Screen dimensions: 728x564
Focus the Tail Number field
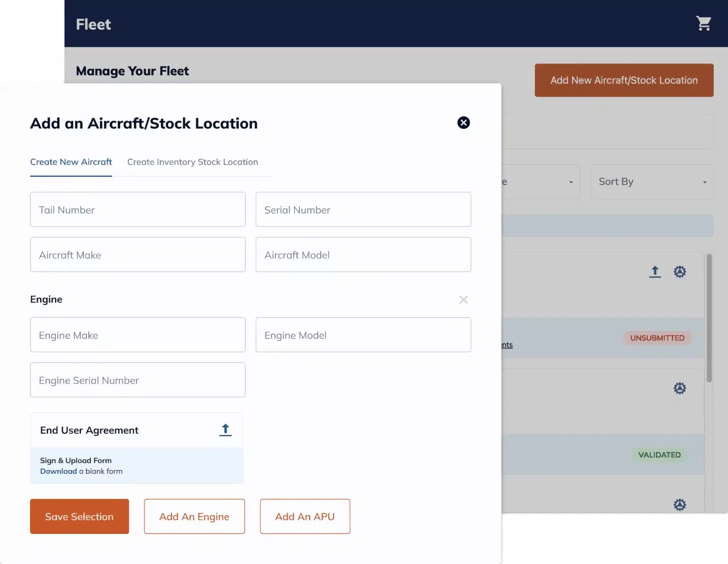pyautogui.click(x=137, y=209)
